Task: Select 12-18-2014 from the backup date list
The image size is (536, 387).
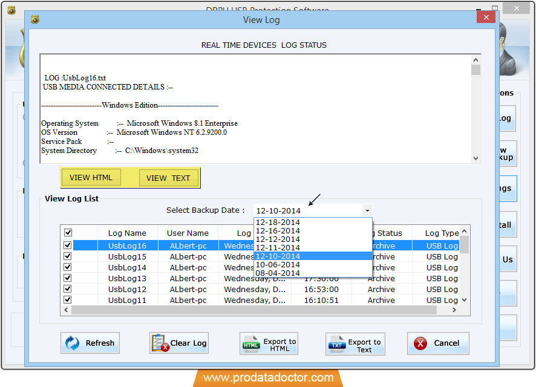Action: click(278, 222)
